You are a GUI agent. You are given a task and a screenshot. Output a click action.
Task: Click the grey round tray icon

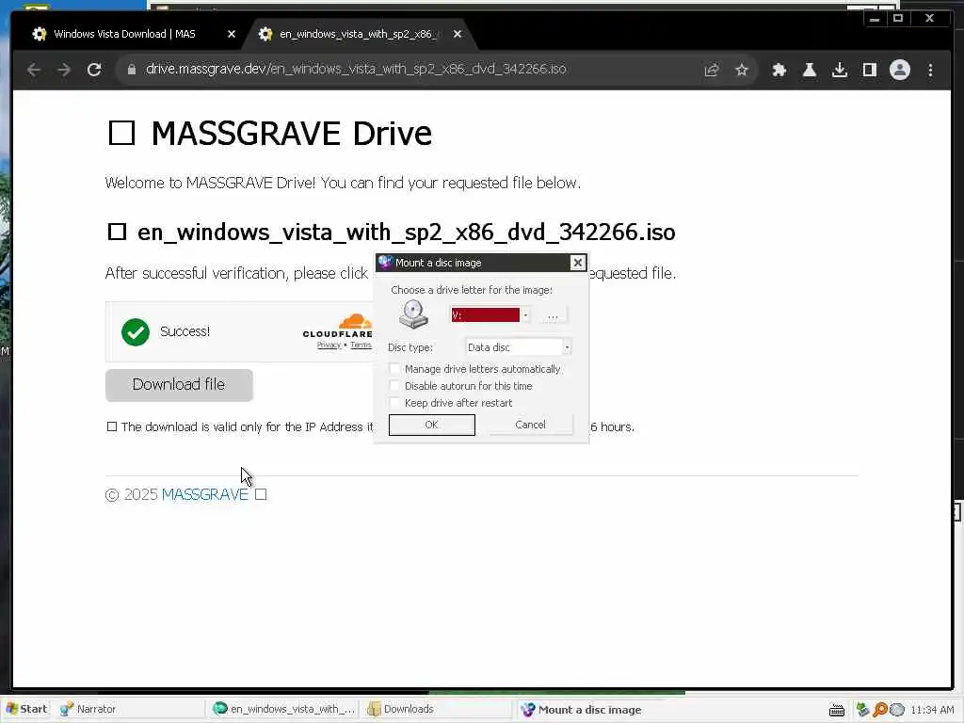[897, 710]
